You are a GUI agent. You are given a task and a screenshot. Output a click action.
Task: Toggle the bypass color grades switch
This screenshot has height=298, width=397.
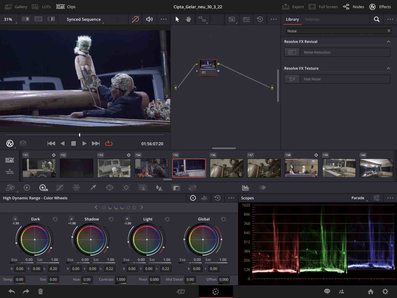135,19
